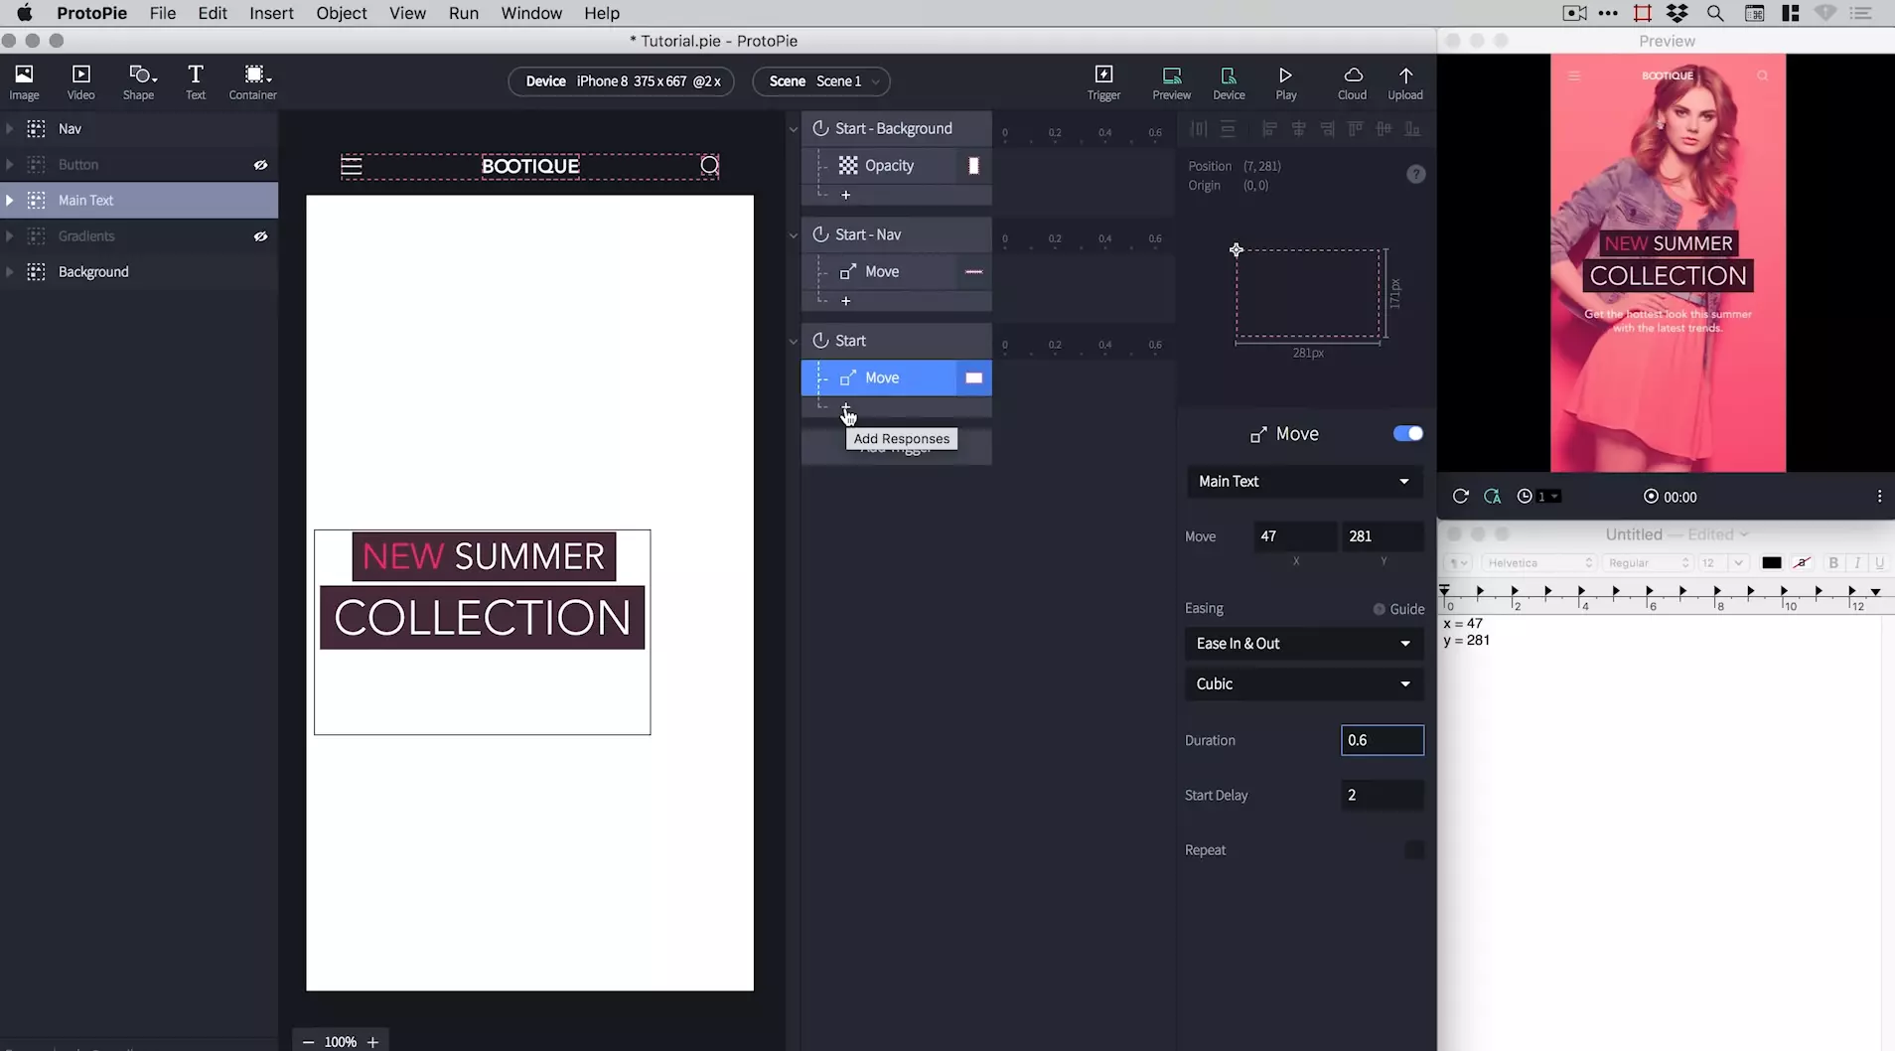Viewport: 1895px width, 1051px height.
Task: Expand the Main Text layer
Action: click(x=10, y=200)
